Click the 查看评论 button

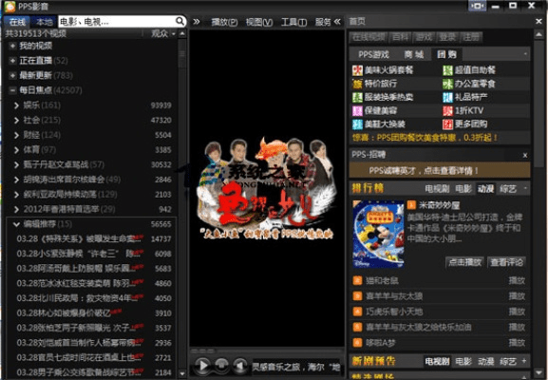(x=506, y=262)
